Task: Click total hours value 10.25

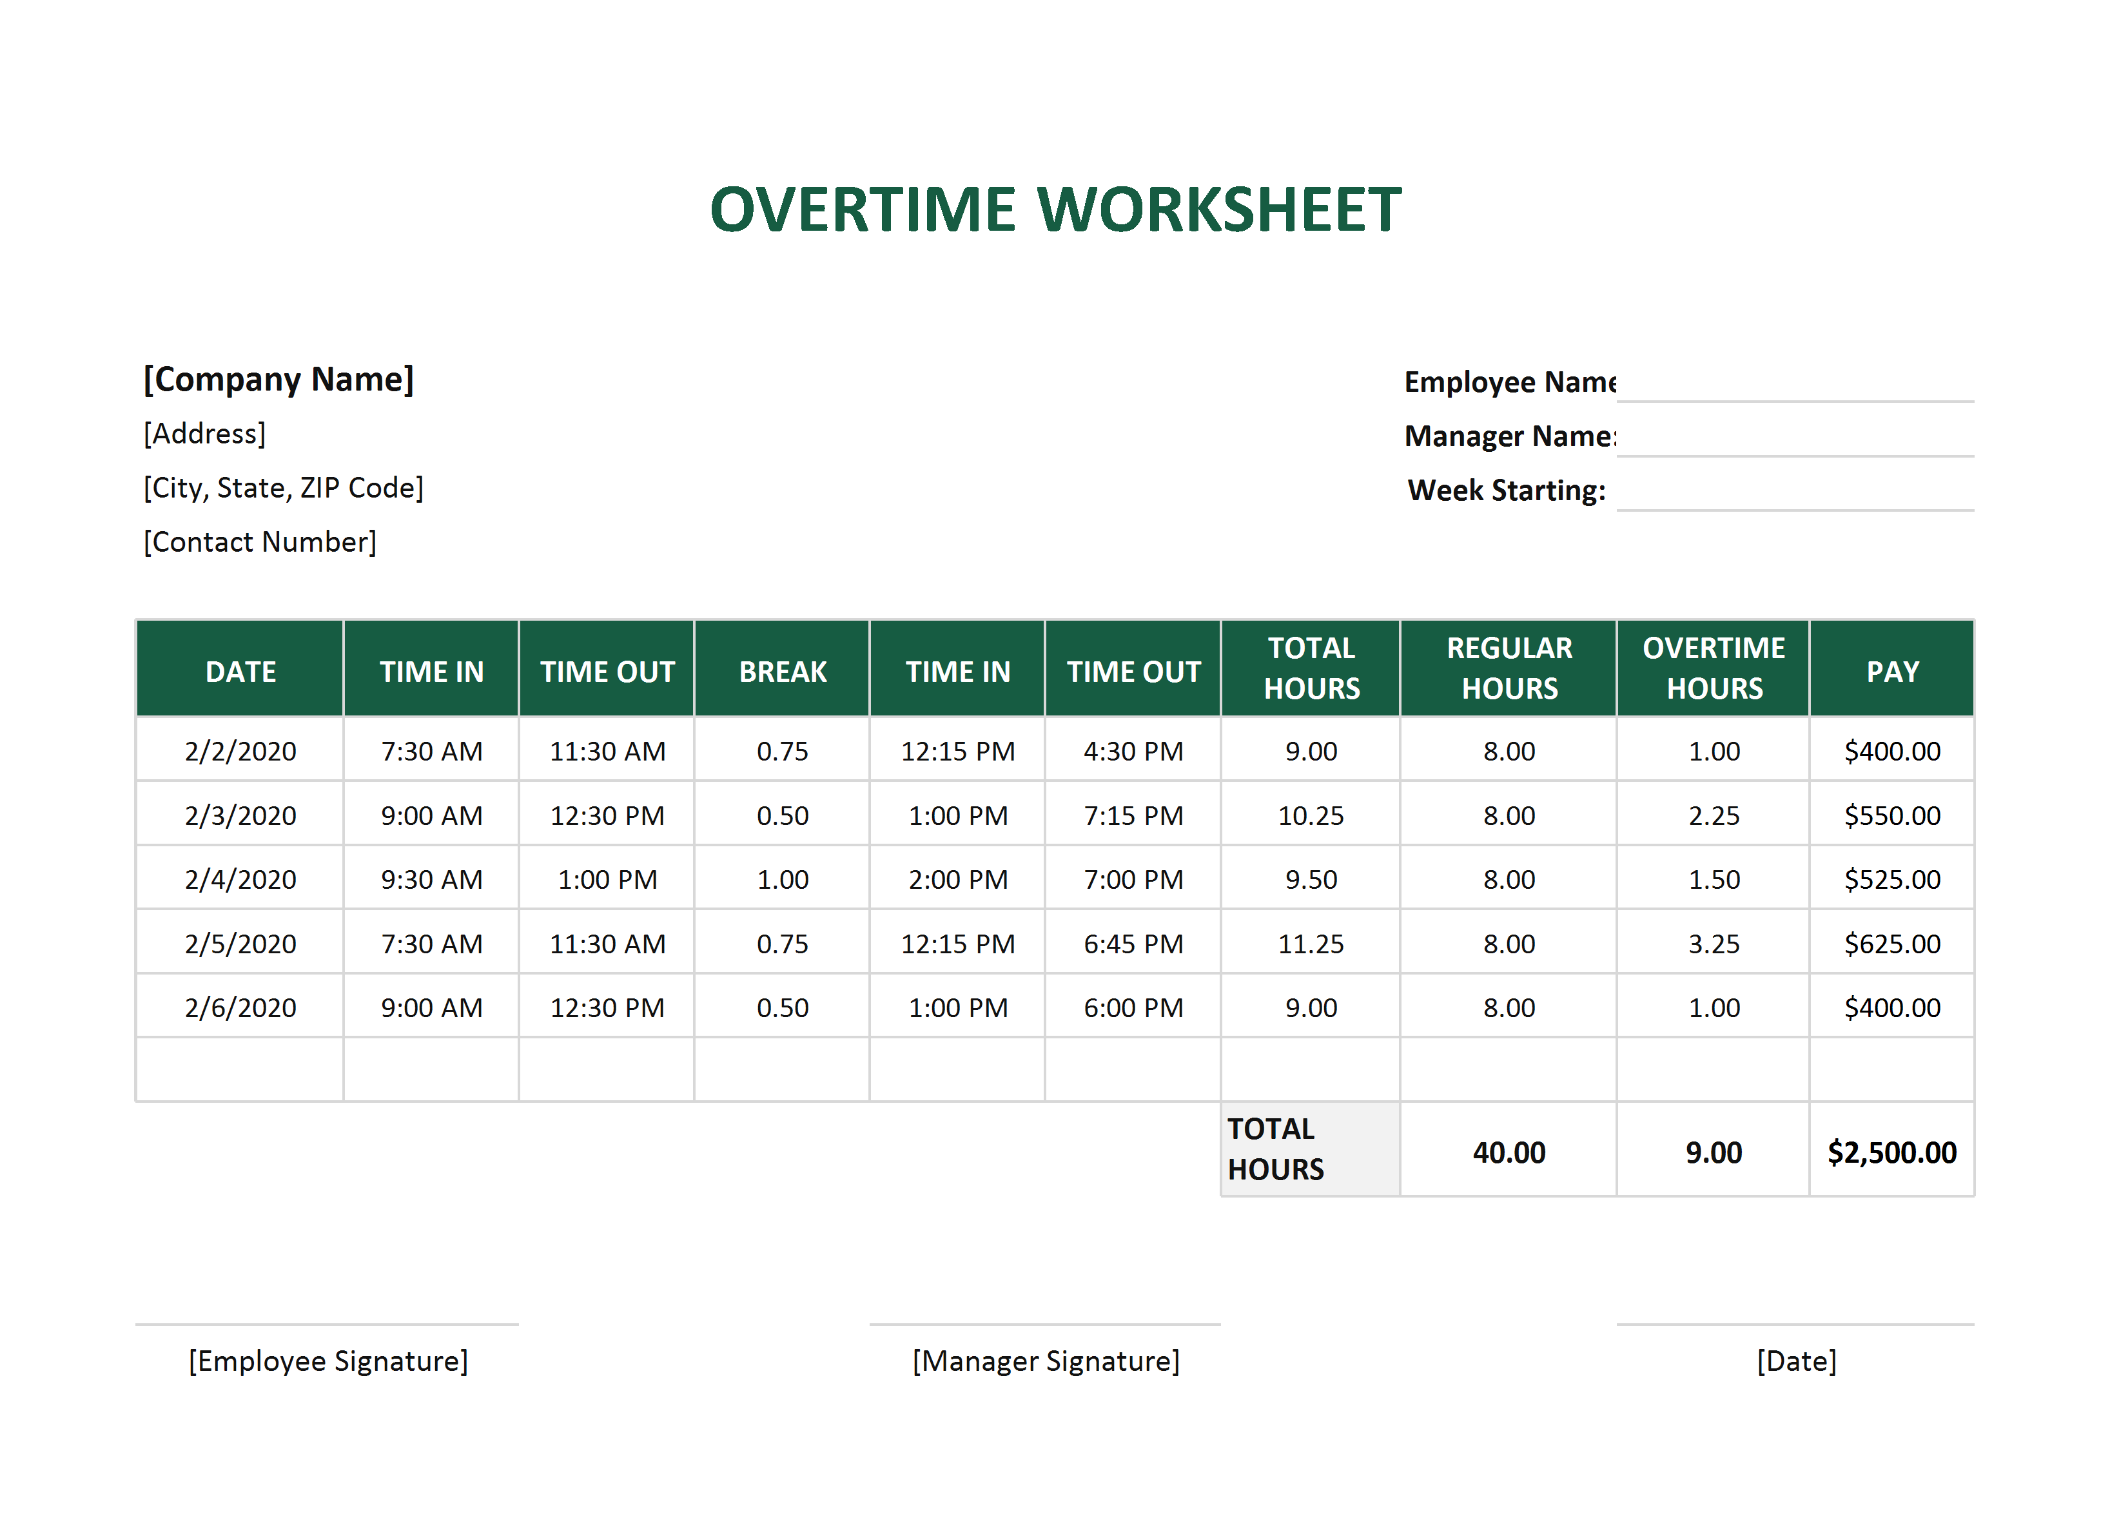Action: 1311,815
